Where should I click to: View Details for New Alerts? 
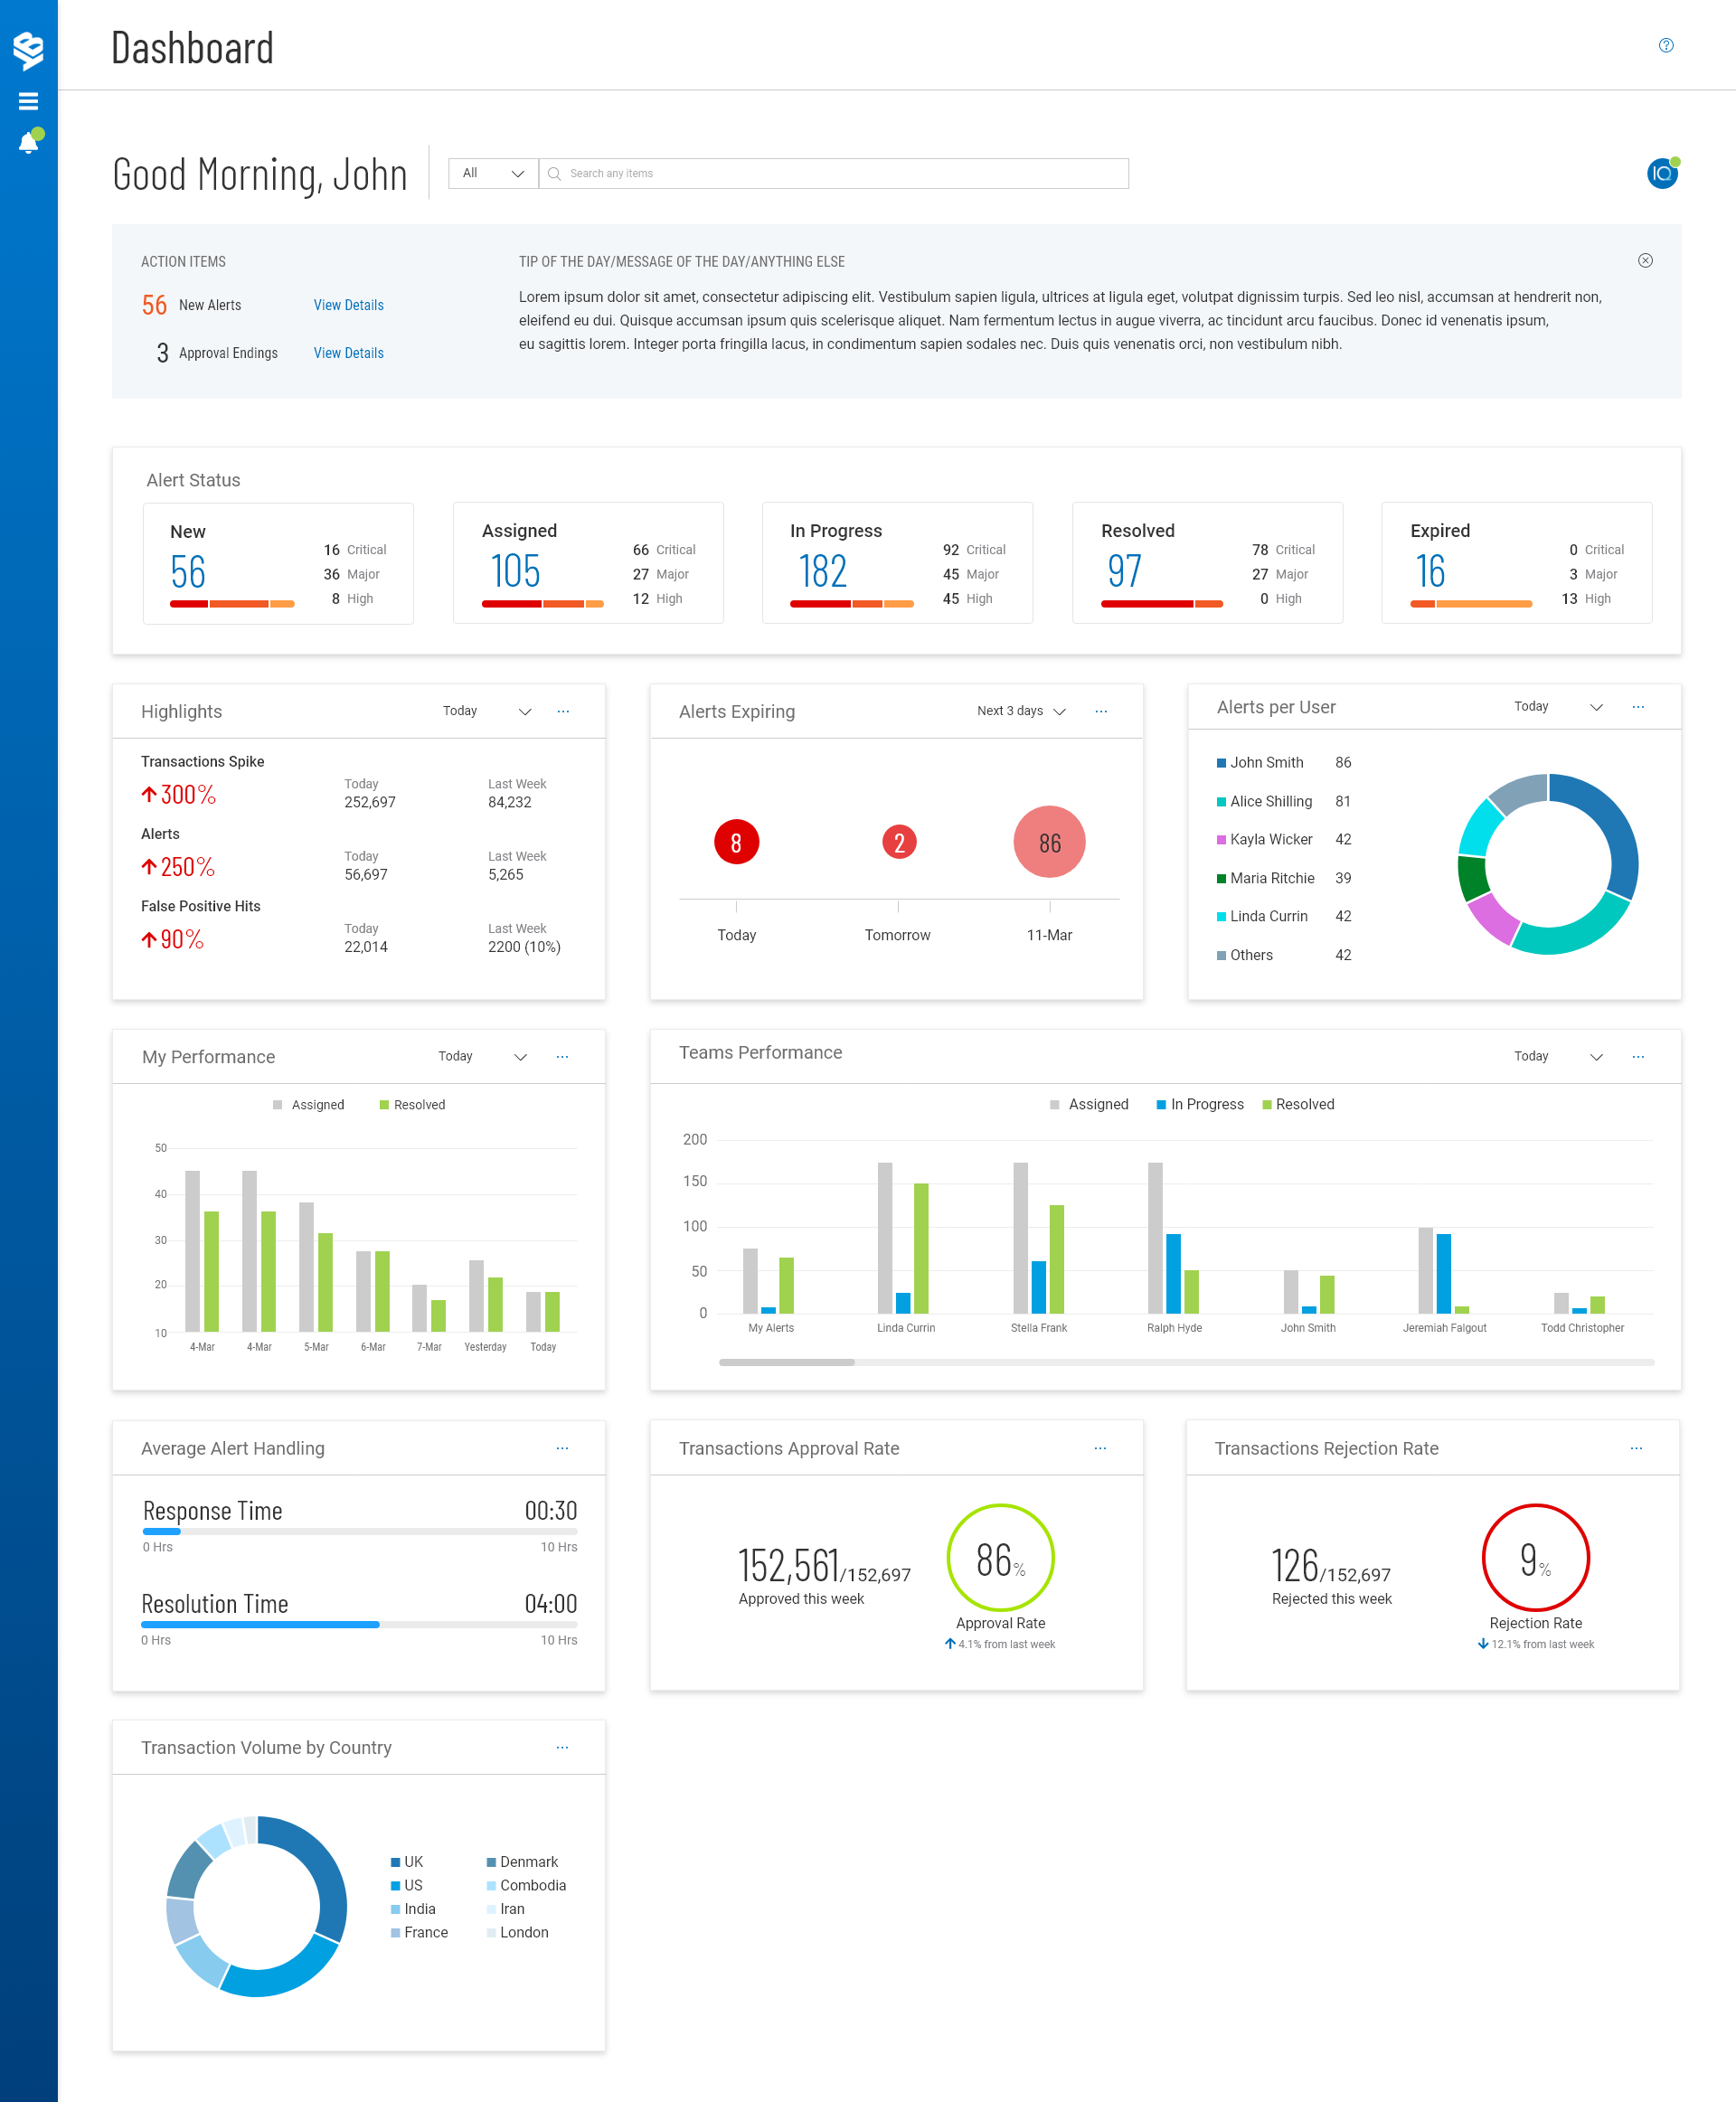(x=348, y=305)
